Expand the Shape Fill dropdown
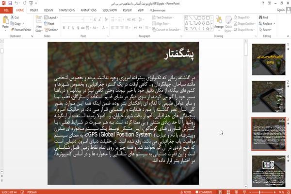291x194 pixels. coord(242,18)
